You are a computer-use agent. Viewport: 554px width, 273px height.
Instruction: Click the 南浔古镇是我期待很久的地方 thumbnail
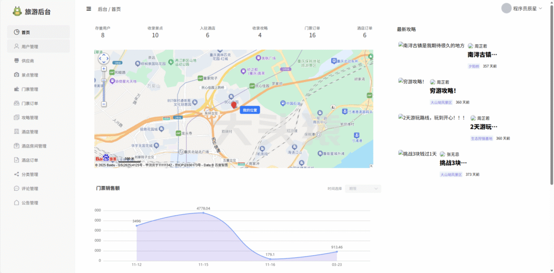tap(431, 45)
